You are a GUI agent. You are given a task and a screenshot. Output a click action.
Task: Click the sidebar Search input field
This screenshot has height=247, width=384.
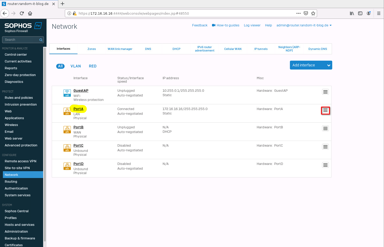20,40
